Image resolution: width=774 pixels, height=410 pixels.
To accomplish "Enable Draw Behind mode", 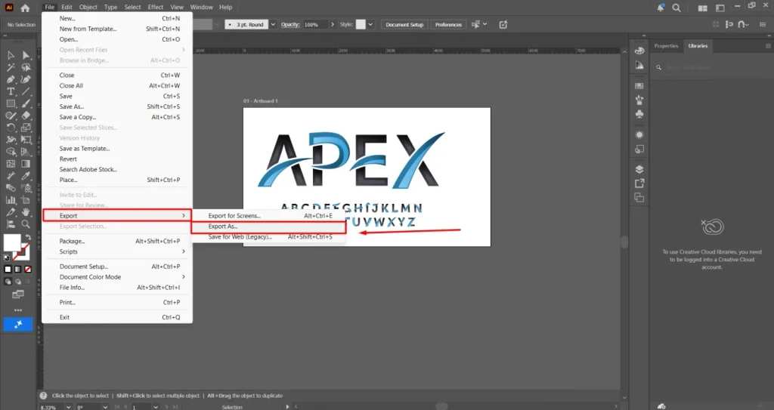I will tap(18, 282).
